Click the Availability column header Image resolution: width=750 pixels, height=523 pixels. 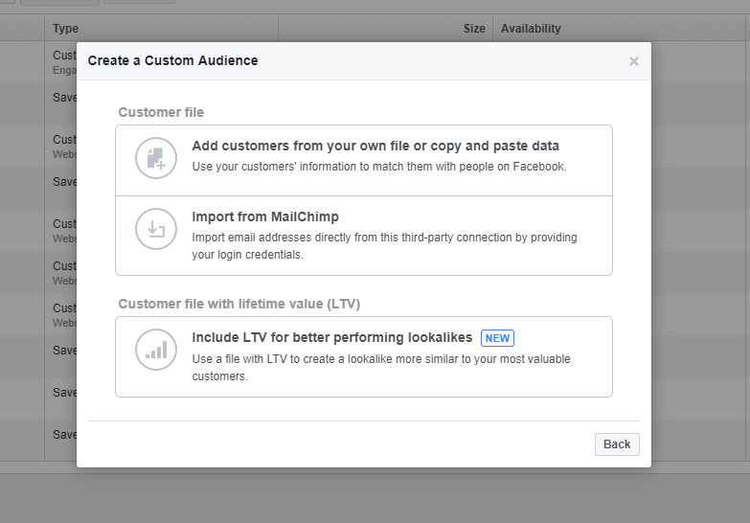point(531,29)
